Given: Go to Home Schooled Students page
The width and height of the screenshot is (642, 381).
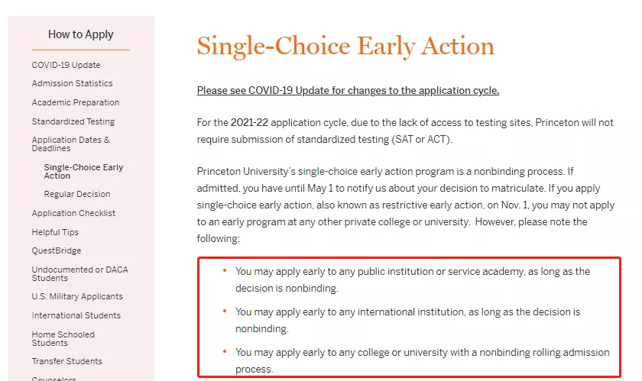Looking at the screenshot, I should click(63, 338).
